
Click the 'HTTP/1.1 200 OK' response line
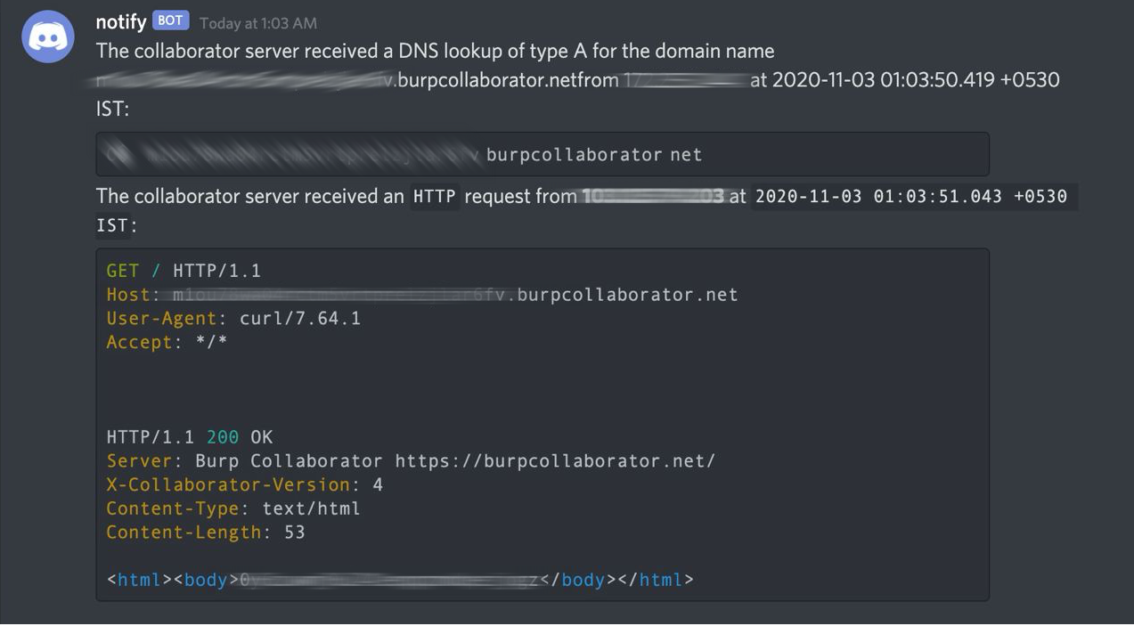point(190,437)
